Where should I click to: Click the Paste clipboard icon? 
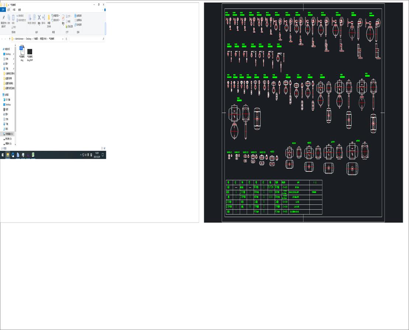13,18
